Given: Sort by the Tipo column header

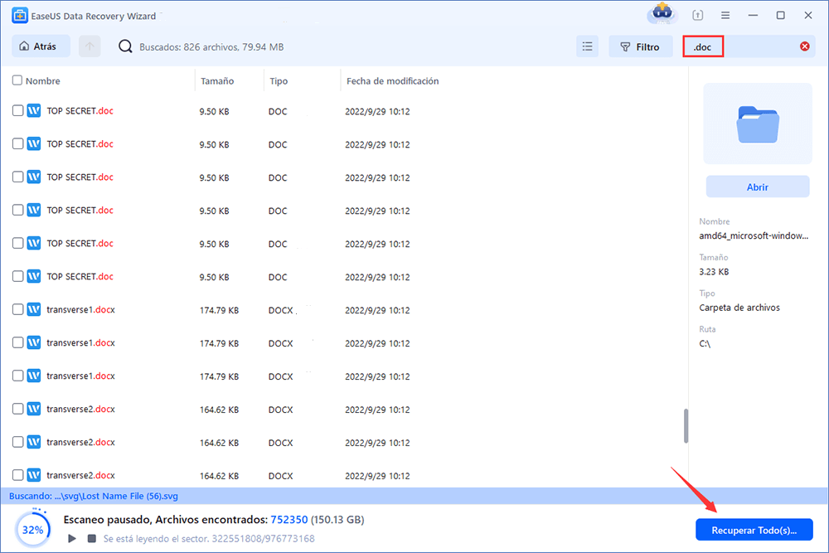Looking at the screenshot, I should click(x=279, y=81).
